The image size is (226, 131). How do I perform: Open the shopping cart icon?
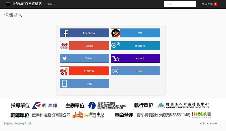[203, 4]
